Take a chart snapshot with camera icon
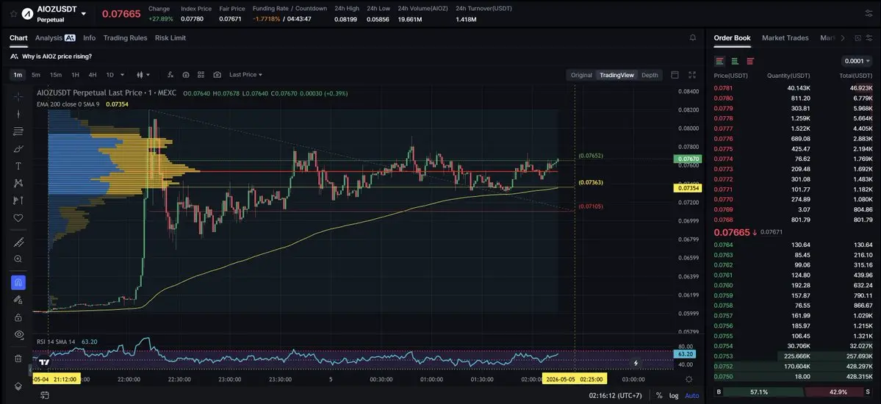The height and width of the screenshot is (404, 881). click(217, 75)
